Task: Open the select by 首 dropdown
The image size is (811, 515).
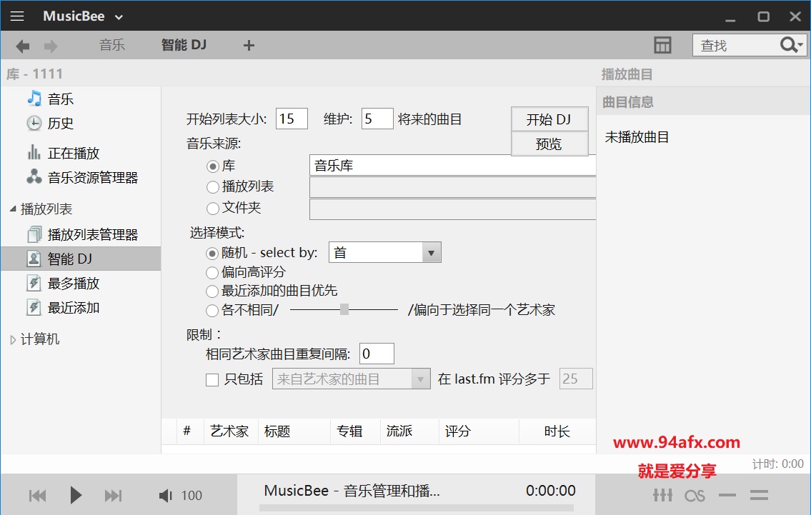Action: (x=385, y=252)
